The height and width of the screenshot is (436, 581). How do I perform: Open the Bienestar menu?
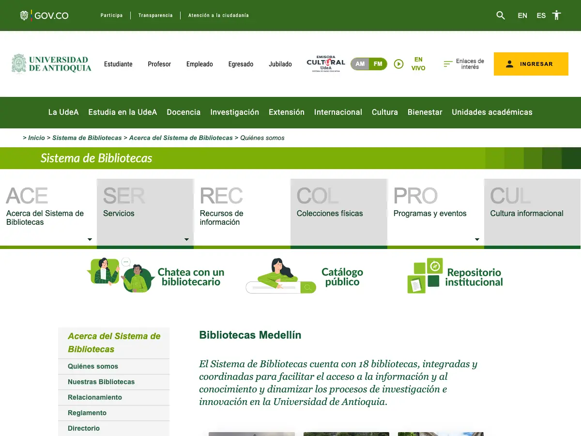(x=425, y=112)
